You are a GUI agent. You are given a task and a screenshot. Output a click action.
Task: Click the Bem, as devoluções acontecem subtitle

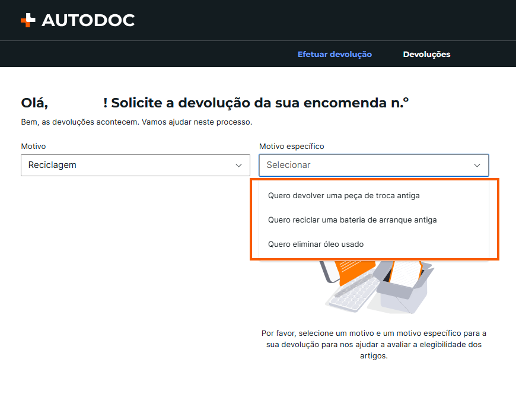pyautogui.click(x=136, y=122)
